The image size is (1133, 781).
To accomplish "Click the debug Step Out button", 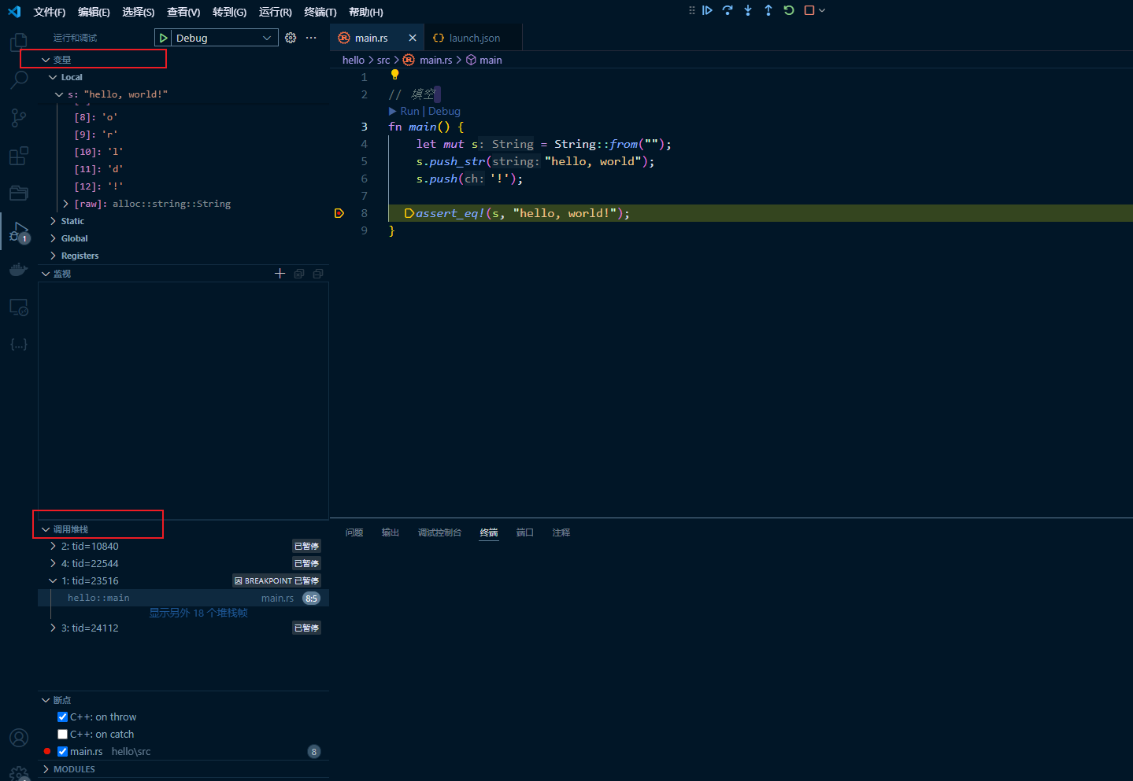I will click(768, 10).
